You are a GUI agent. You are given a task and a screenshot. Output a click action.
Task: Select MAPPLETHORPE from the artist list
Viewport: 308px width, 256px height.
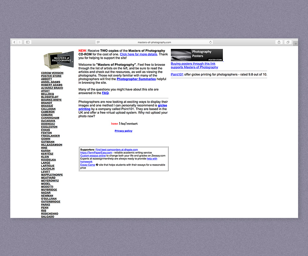pos(52,175)
